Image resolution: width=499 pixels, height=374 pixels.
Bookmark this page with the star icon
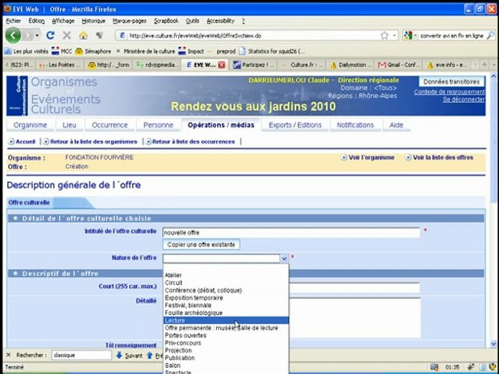tap(385, 36)
